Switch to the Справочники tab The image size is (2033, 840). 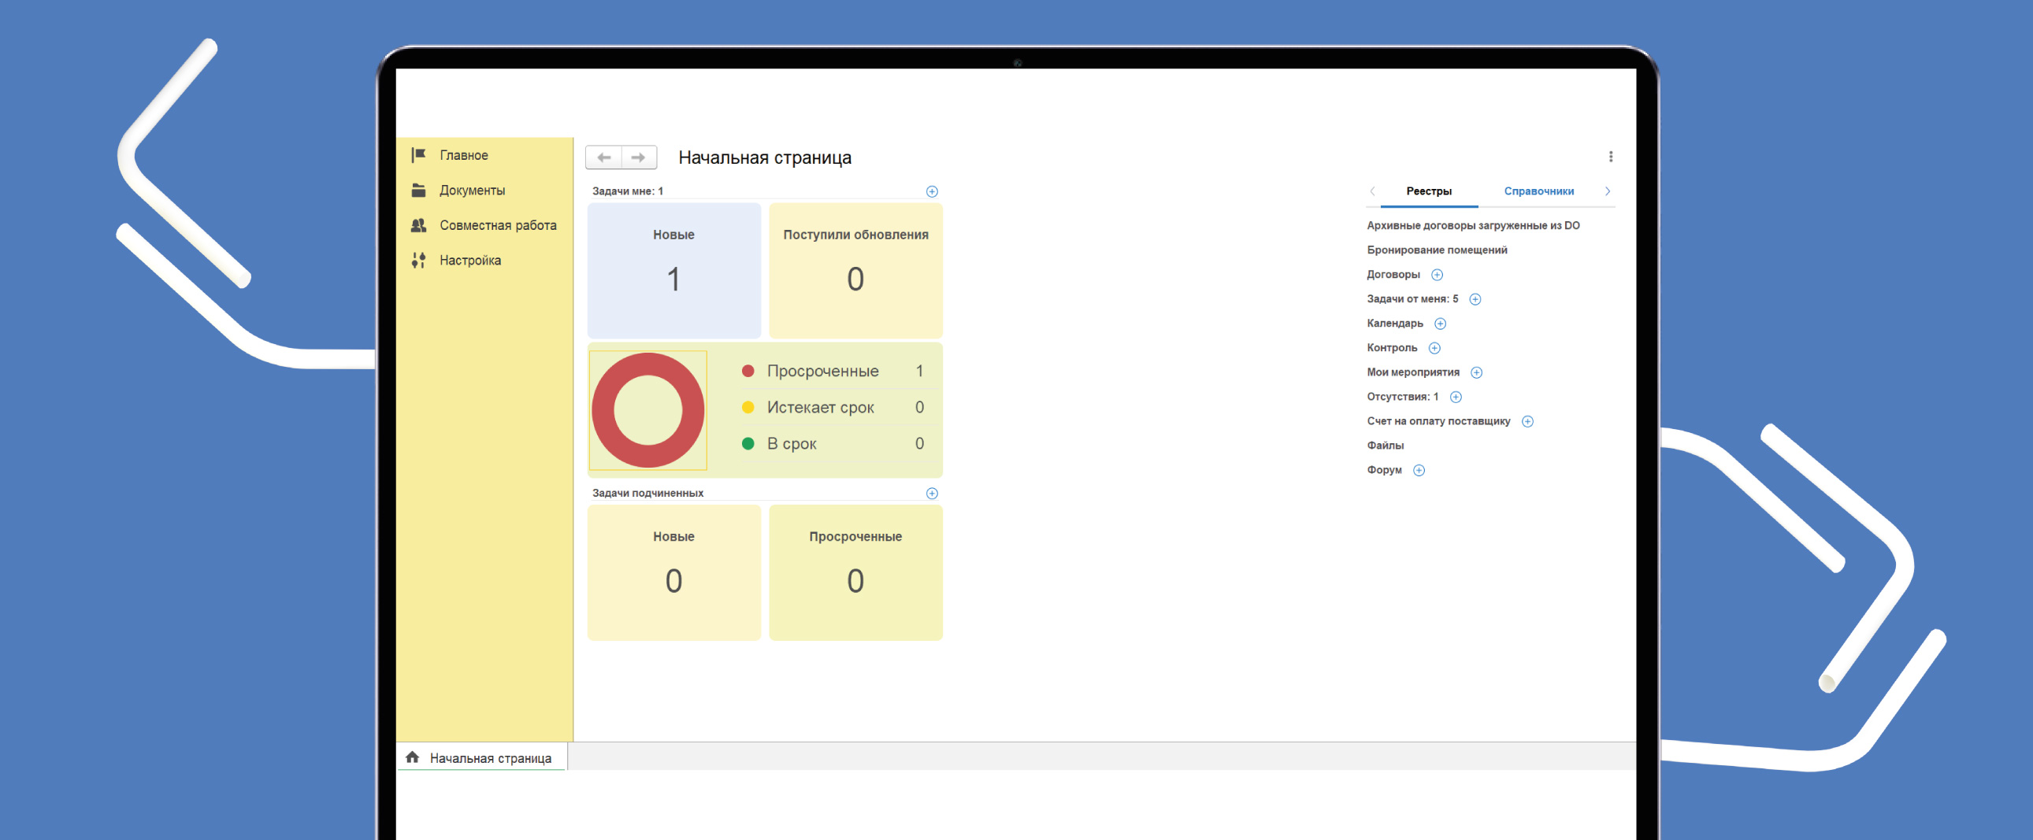(1538, 191)
